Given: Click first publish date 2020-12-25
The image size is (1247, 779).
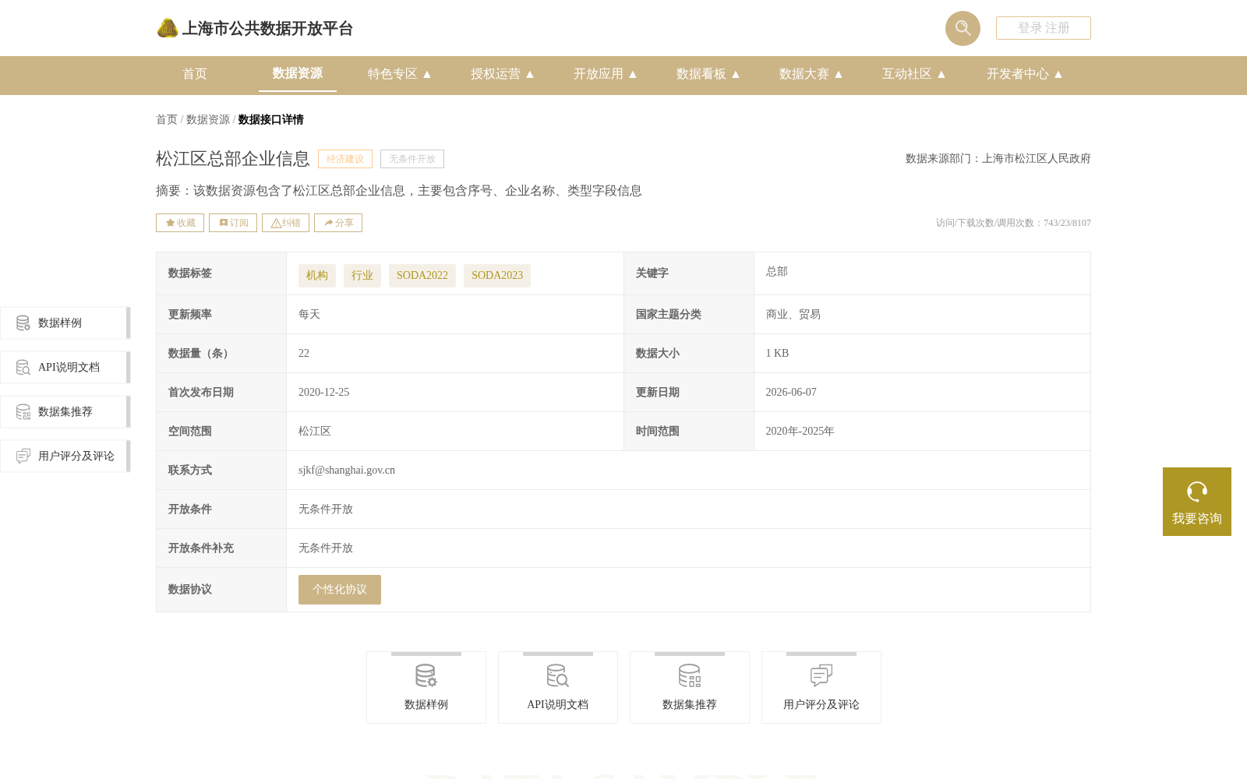Looking at the screenshot, I should pos(323,393).
